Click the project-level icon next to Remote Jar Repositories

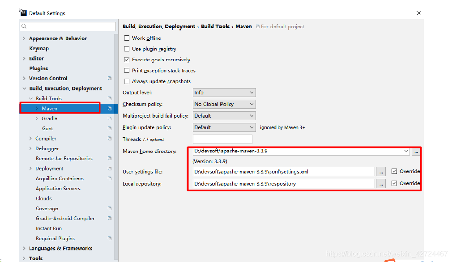pyautogui.click(x=110, y=158)
